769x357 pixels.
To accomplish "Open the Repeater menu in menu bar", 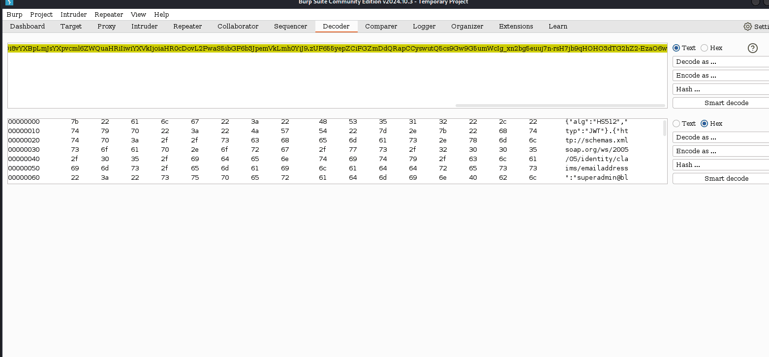I will pyautogui.click(x=109, y=15).
